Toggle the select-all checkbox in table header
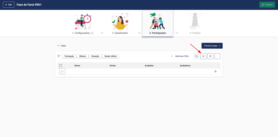 pyautogui.click(x=61, y=65)
